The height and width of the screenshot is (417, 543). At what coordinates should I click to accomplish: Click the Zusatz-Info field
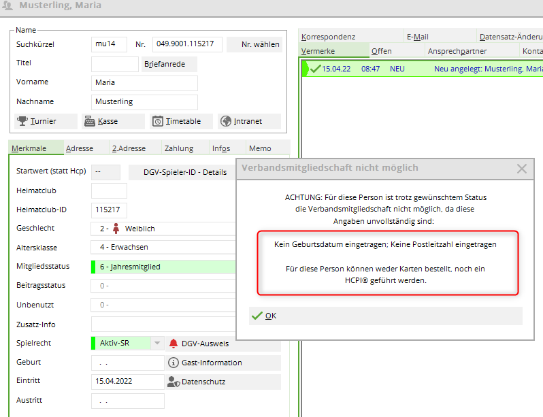click(x=163, y=324)
